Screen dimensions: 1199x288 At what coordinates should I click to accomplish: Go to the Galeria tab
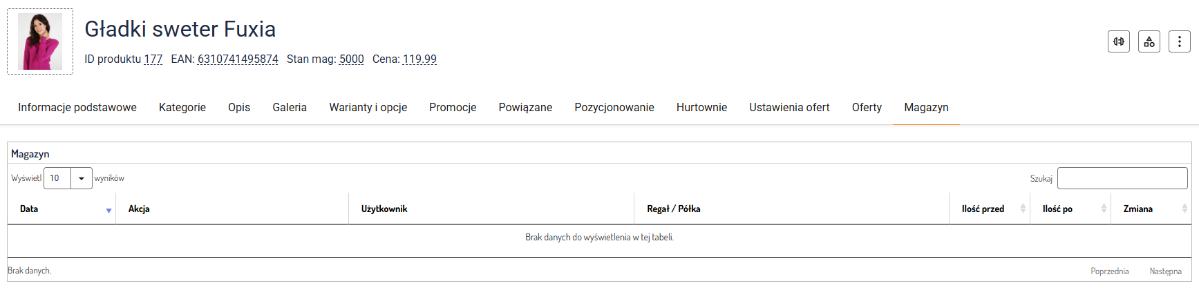click(290, 108)
